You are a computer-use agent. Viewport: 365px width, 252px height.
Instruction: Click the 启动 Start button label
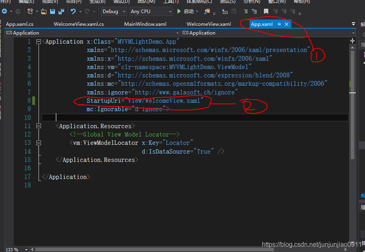[189, 12]
